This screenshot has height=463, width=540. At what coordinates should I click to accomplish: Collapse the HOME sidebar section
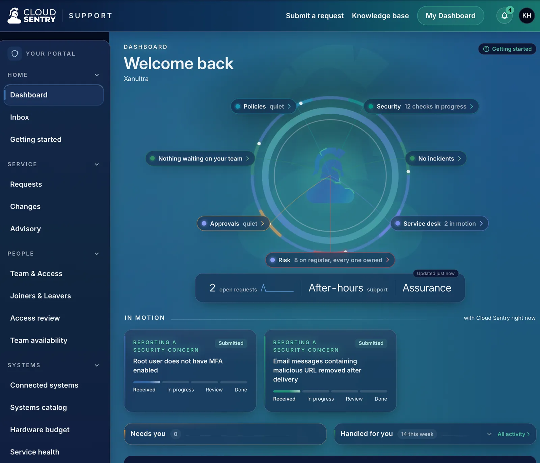pos(97,75)
